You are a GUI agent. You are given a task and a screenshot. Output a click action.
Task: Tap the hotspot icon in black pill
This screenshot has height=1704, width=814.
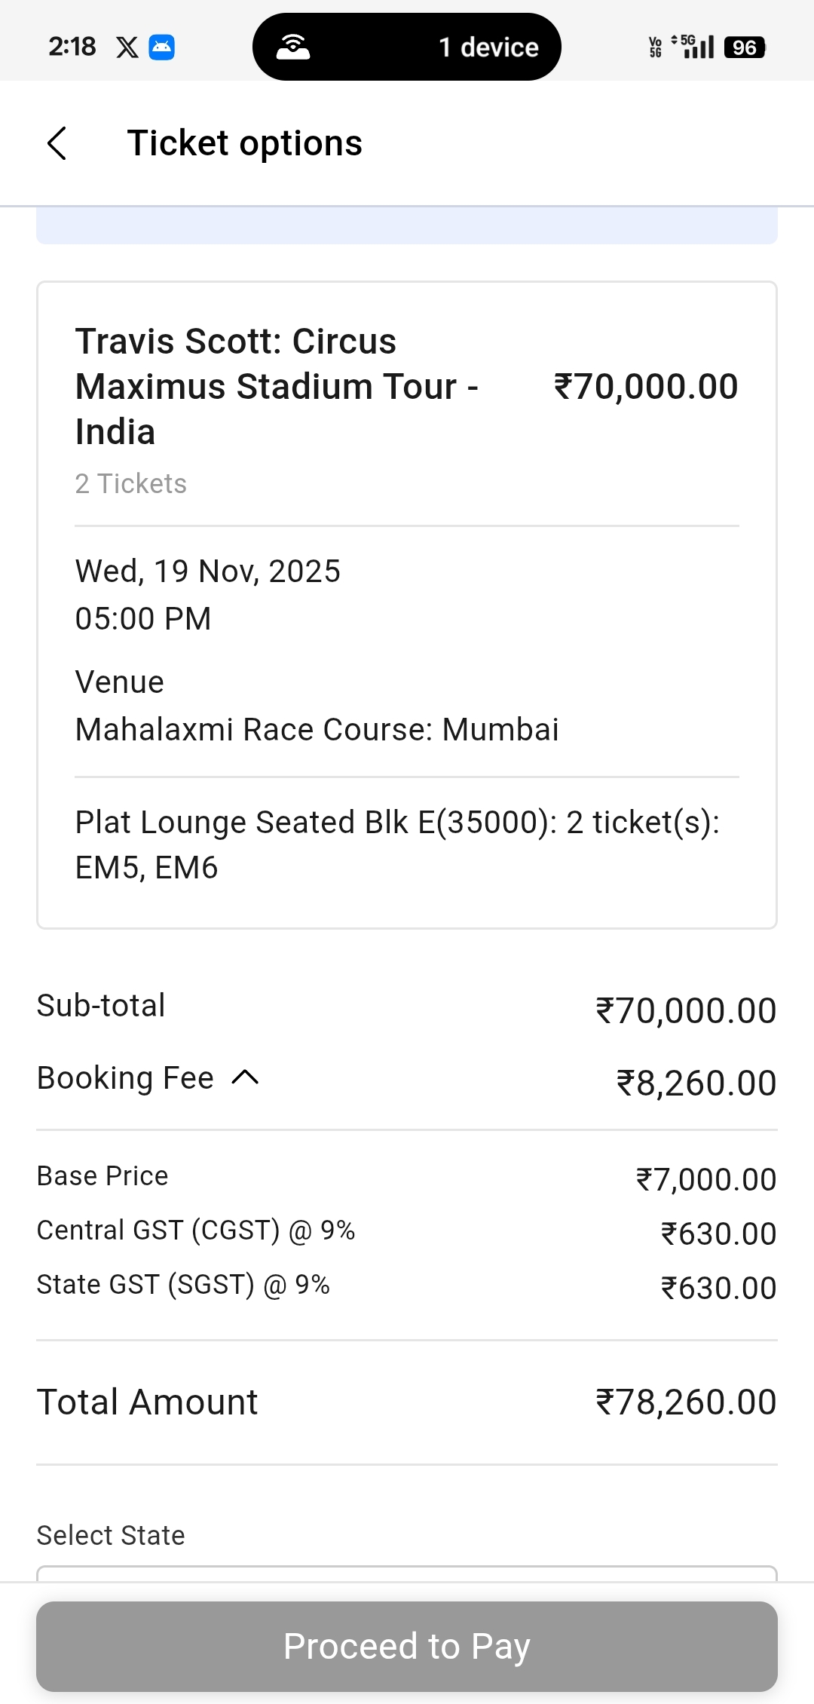coord(293,47)
